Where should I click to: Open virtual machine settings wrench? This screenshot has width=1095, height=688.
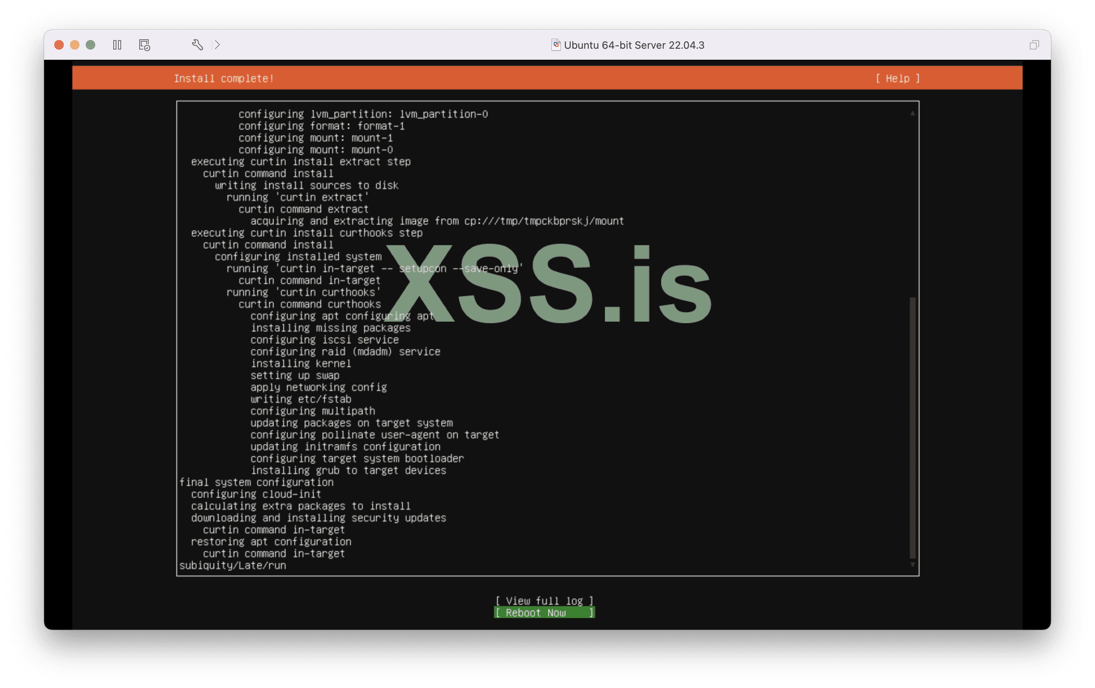(197, 45)
